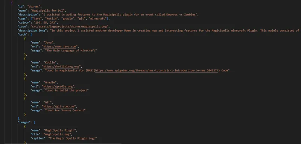The image size is (301, 144).
Task: Click the "Git" tech name value
Action: pos(47,102)
